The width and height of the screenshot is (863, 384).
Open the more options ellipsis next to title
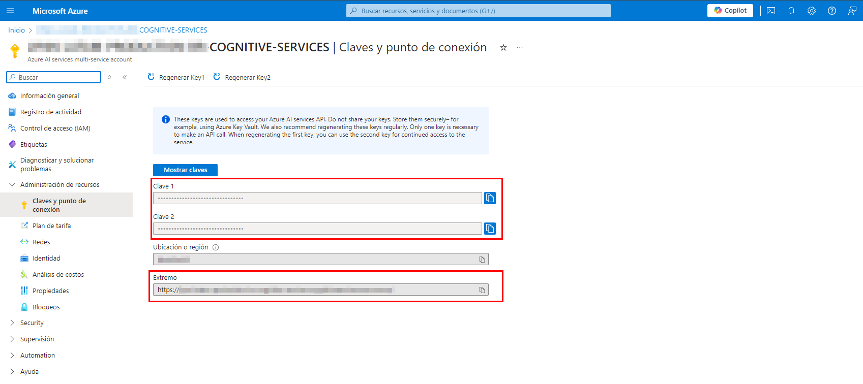(x=520, y=47)
